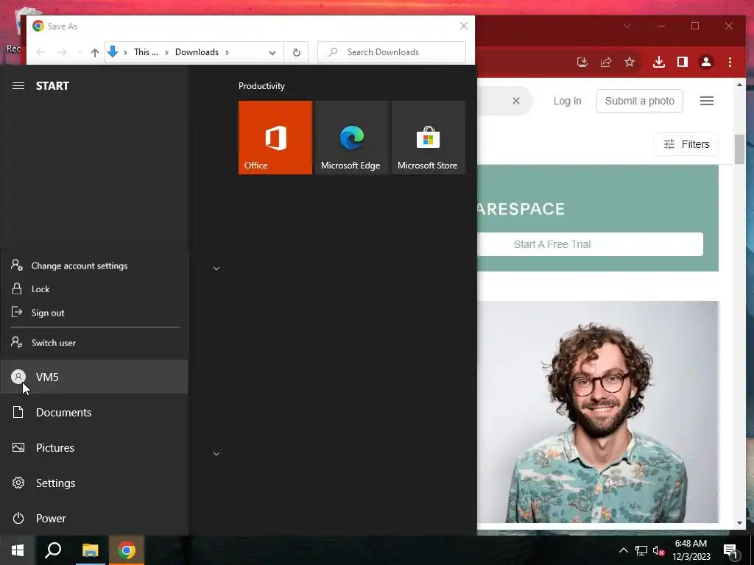Go forward in Save As dialog
Viewport: 754px width, 565px height.
coord(62,52)
